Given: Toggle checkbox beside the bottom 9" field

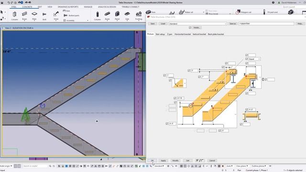Looking at the screenshot, I should click(220, 130).
